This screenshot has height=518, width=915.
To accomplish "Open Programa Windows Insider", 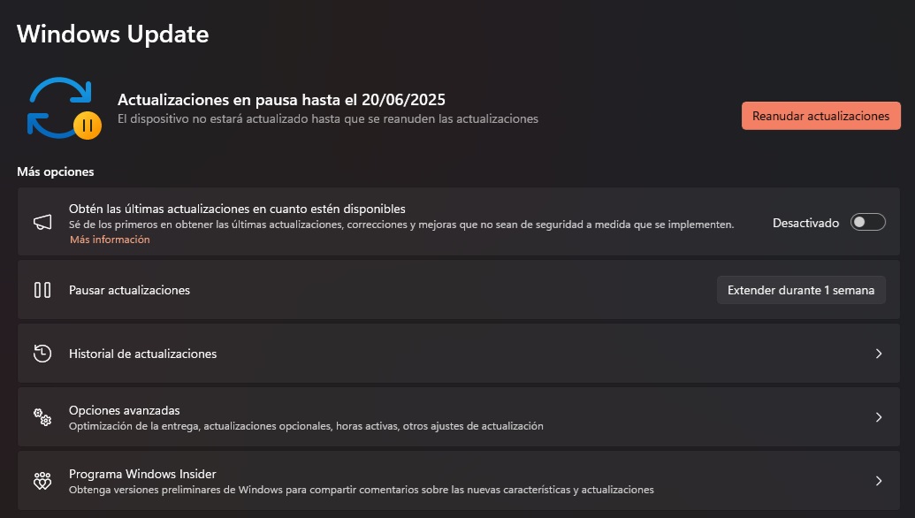I will pyautogui.click(x=143, y=474).
